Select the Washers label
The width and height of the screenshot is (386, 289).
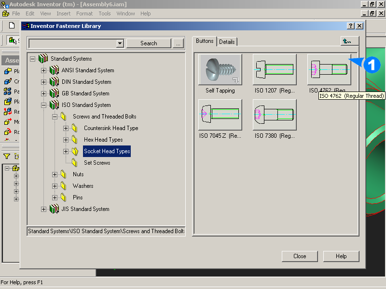(x=83, y=186)
